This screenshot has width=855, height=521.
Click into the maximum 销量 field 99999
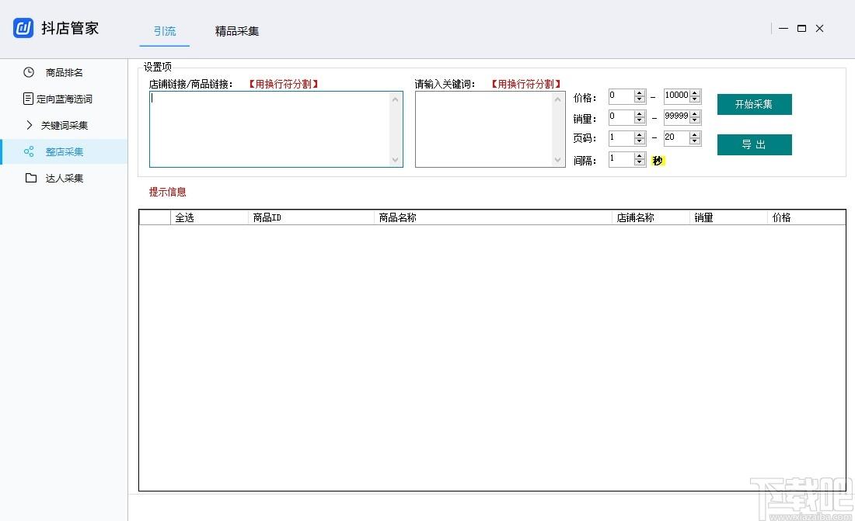click(677, 116)
